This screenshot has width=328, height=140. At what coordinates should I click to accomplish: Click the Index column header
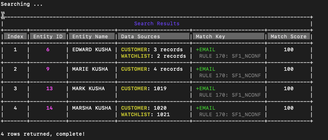point(15,36)
